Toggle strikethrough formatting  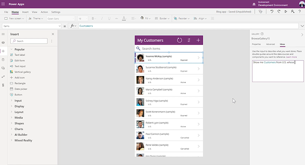[x=116, y=19]
